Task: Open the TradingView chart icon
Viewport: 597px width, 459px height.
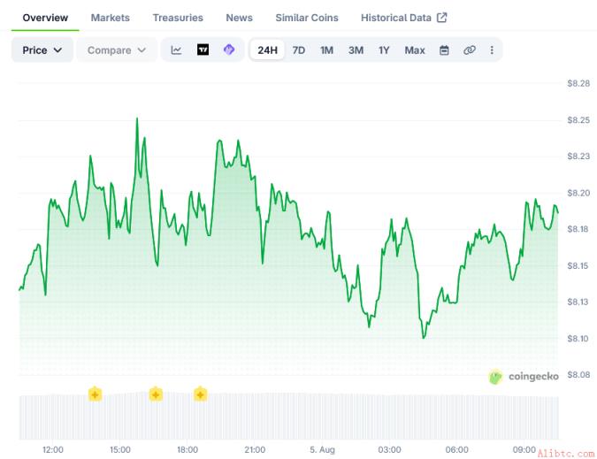Action: [x=203, y=50]
